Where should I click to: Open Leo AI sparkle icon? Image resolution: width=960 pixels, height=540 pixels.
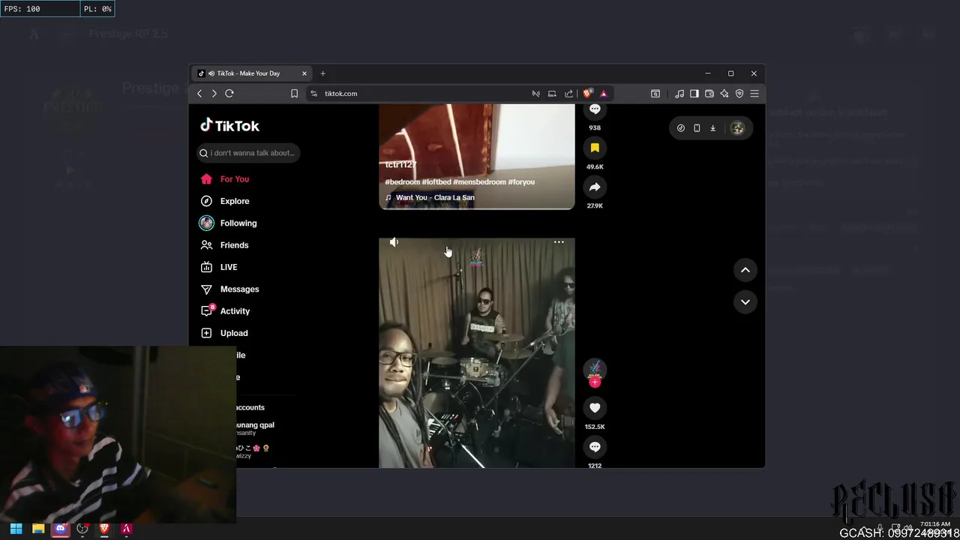tap(724, 94)
